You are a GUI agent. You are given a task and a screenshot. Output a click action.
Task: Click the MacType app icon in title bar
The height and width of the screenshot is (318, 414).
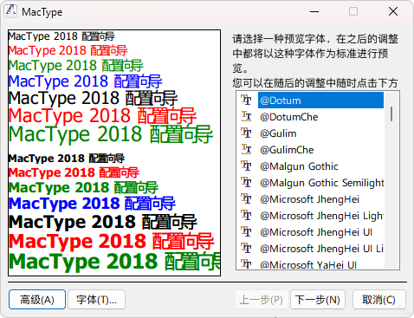[x=10, y=11]
